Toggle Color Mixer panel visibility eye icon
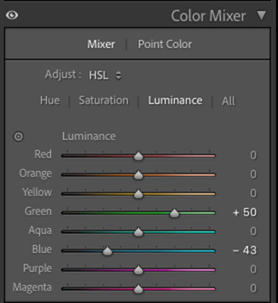Screen dimensions: 278x303 [x=12, y=15]
